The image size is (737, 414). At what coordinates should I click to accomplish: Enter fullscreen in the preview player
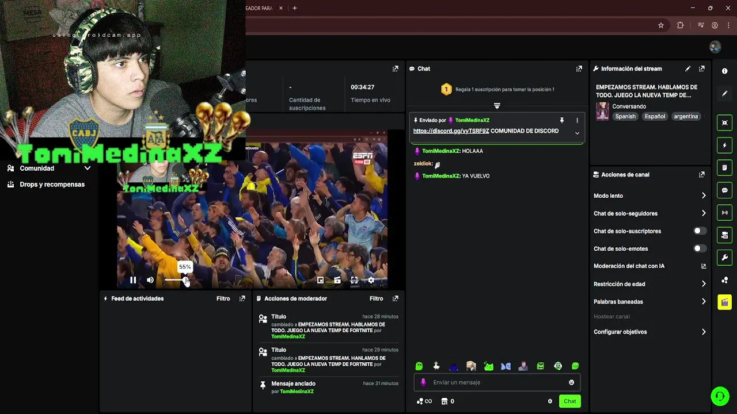354,280
